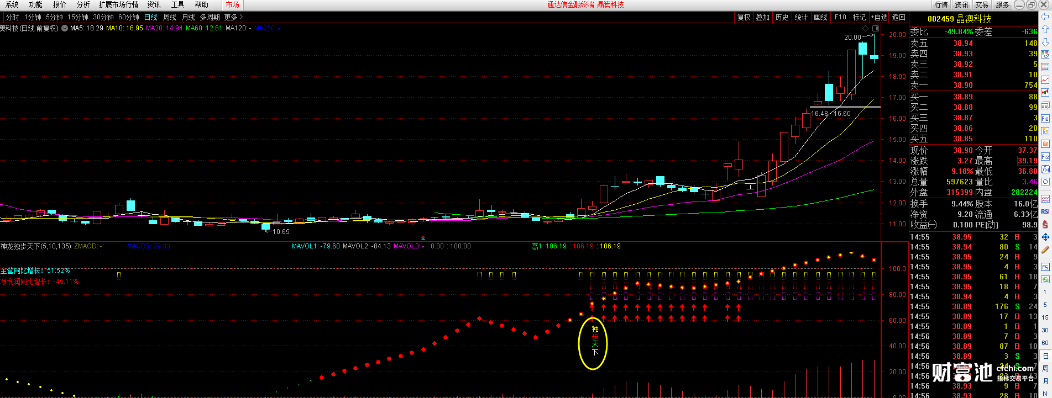The height and width of the screenshot is (398, 1052).
Task: Click the 交易 trading button at top right
Action: tap(982, 4)
